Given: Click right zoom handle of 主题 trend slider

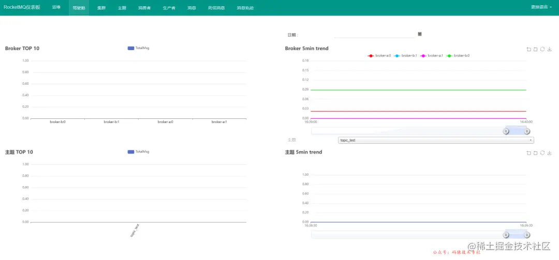Looking at the screenshot, I should coord(526,235).
